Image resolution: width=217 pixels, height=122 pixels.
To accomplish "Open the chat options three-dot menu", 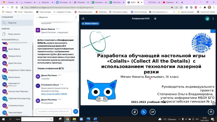I will pos(76,17).
